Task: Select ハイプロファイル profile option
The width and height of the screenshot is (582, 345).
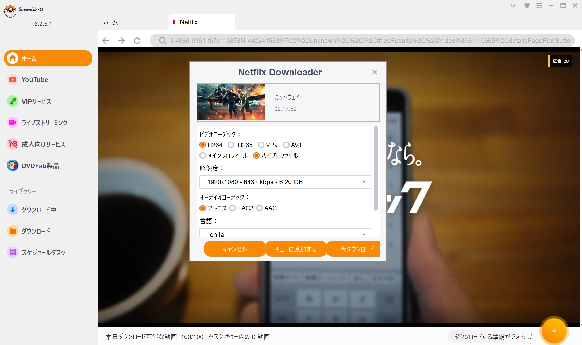Action: (x=256, y=156)
